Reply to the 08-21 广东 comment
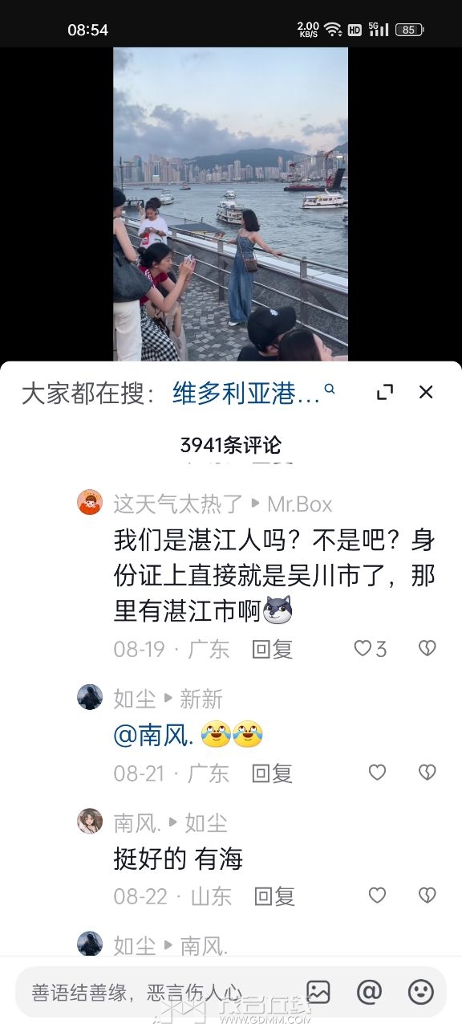The height and width of the screenshot is (1028, 462). [x=272, y=773]
